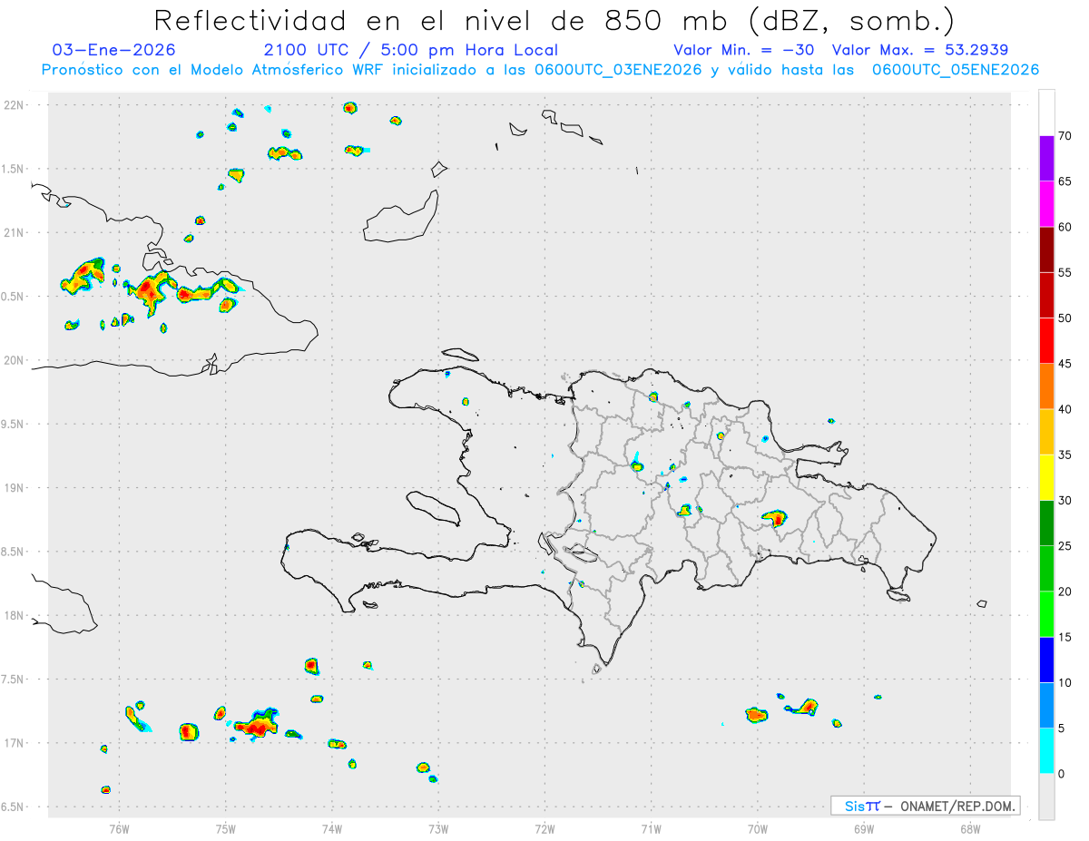The height and width of the screenshot is (841, 1089).
Task: Click the 22N latitude axis label
Action: [x=15, y=105]
